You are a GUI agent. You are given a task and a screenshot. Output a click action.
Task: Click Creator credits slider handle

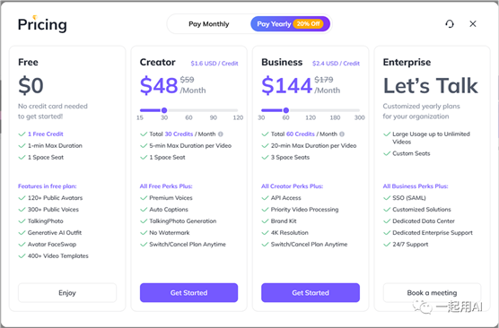coord(164,110)
